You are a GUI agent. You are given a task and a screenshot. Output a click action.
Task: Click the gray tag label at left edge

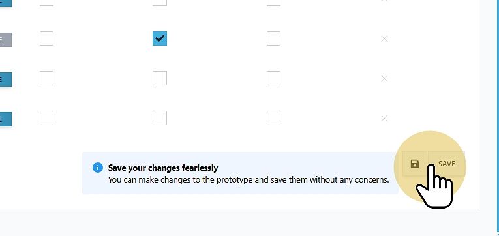[6, 40]
